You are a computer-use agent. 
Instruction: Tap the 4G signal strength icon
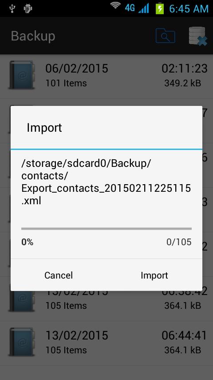tap(137, 8)
